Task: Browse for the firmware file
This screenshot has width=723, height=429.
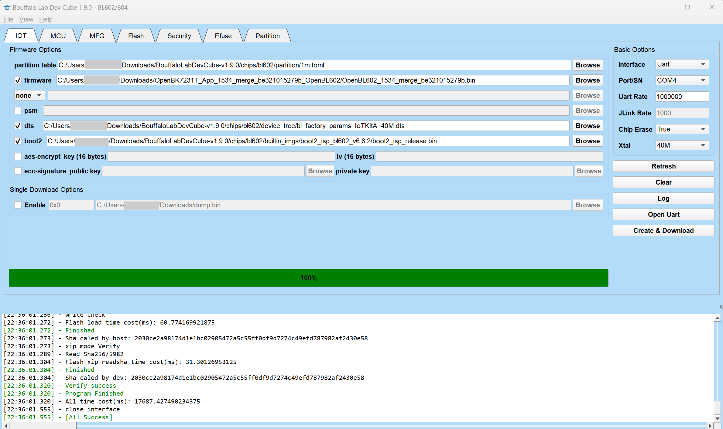Action: tap(588, 80)
